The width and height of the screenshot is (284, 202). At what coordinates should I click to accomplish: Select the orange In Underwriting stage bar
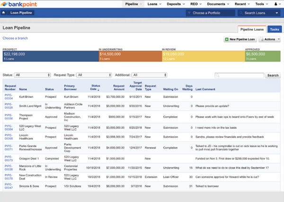[129, 56]
